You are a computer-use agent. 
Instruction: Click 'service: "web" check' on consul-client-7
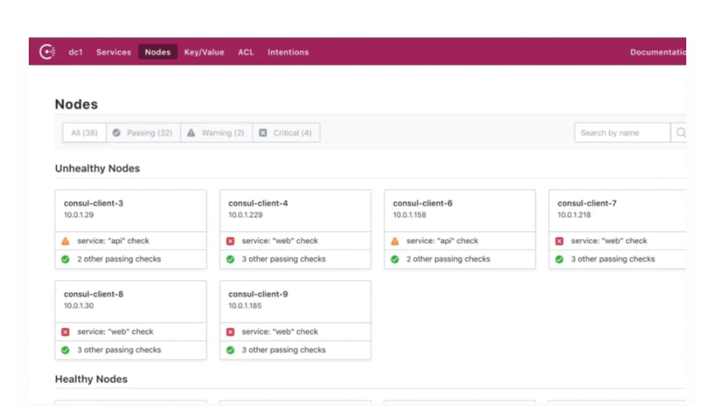pyautogui.click(x=609, y=240)
